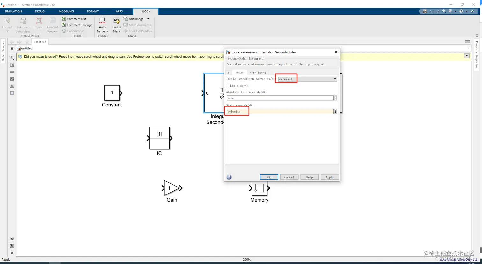This screenshot has width=482, height=264.
Task: Open options for State name dx/dt field
Action: pos(335,111)
